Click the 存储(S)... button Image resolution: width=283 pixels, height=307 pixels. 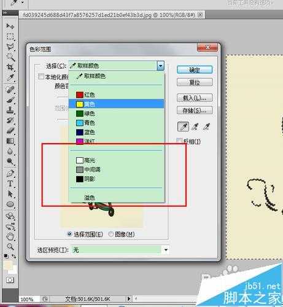[195, 111]
